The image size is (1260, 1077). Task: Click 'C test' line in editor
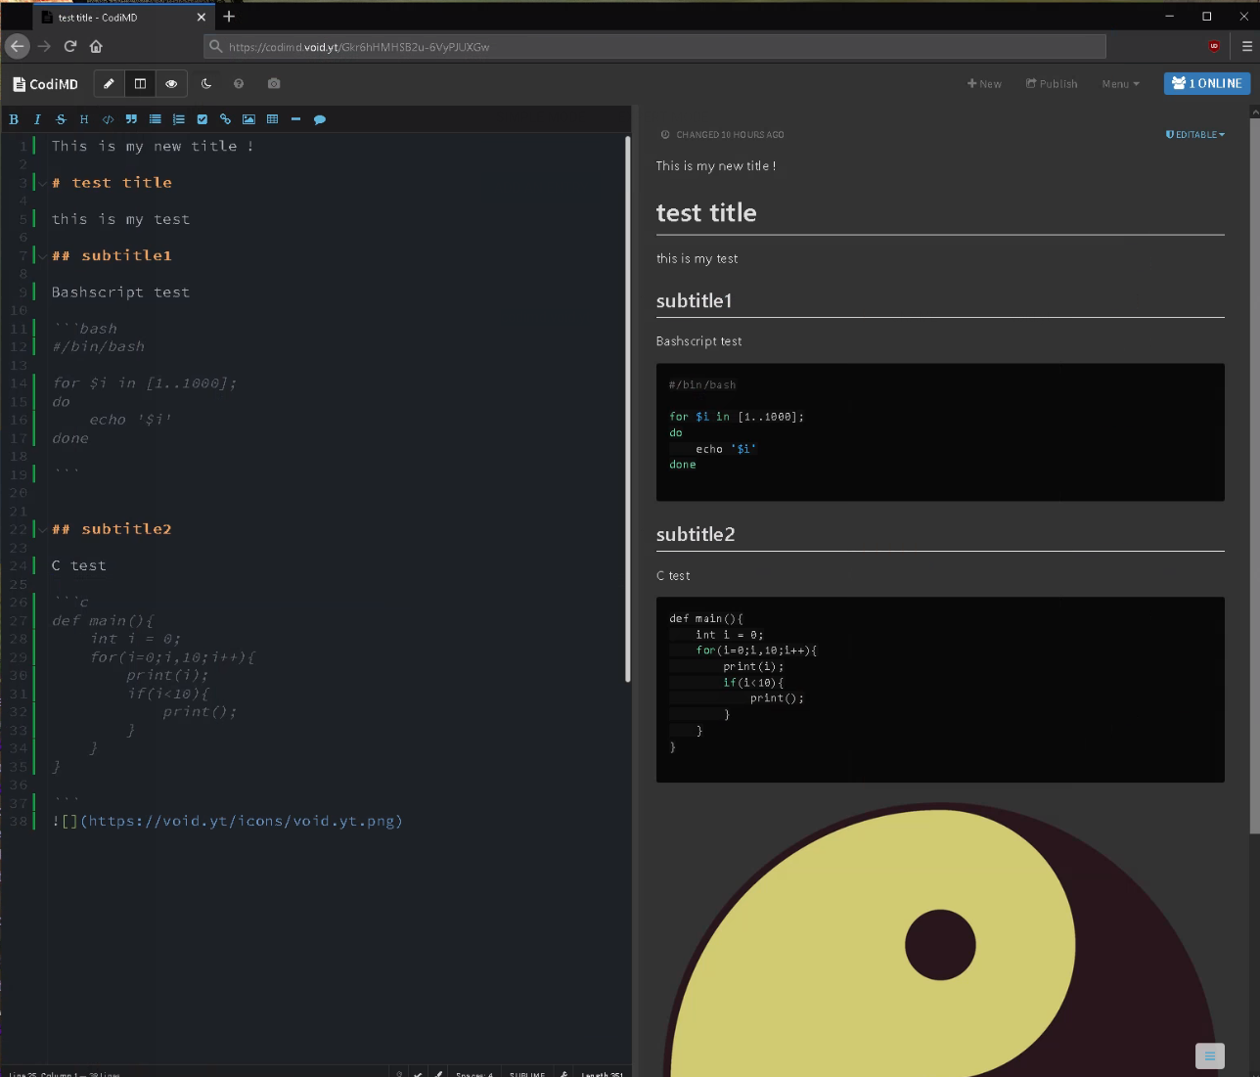pos(78,565)
